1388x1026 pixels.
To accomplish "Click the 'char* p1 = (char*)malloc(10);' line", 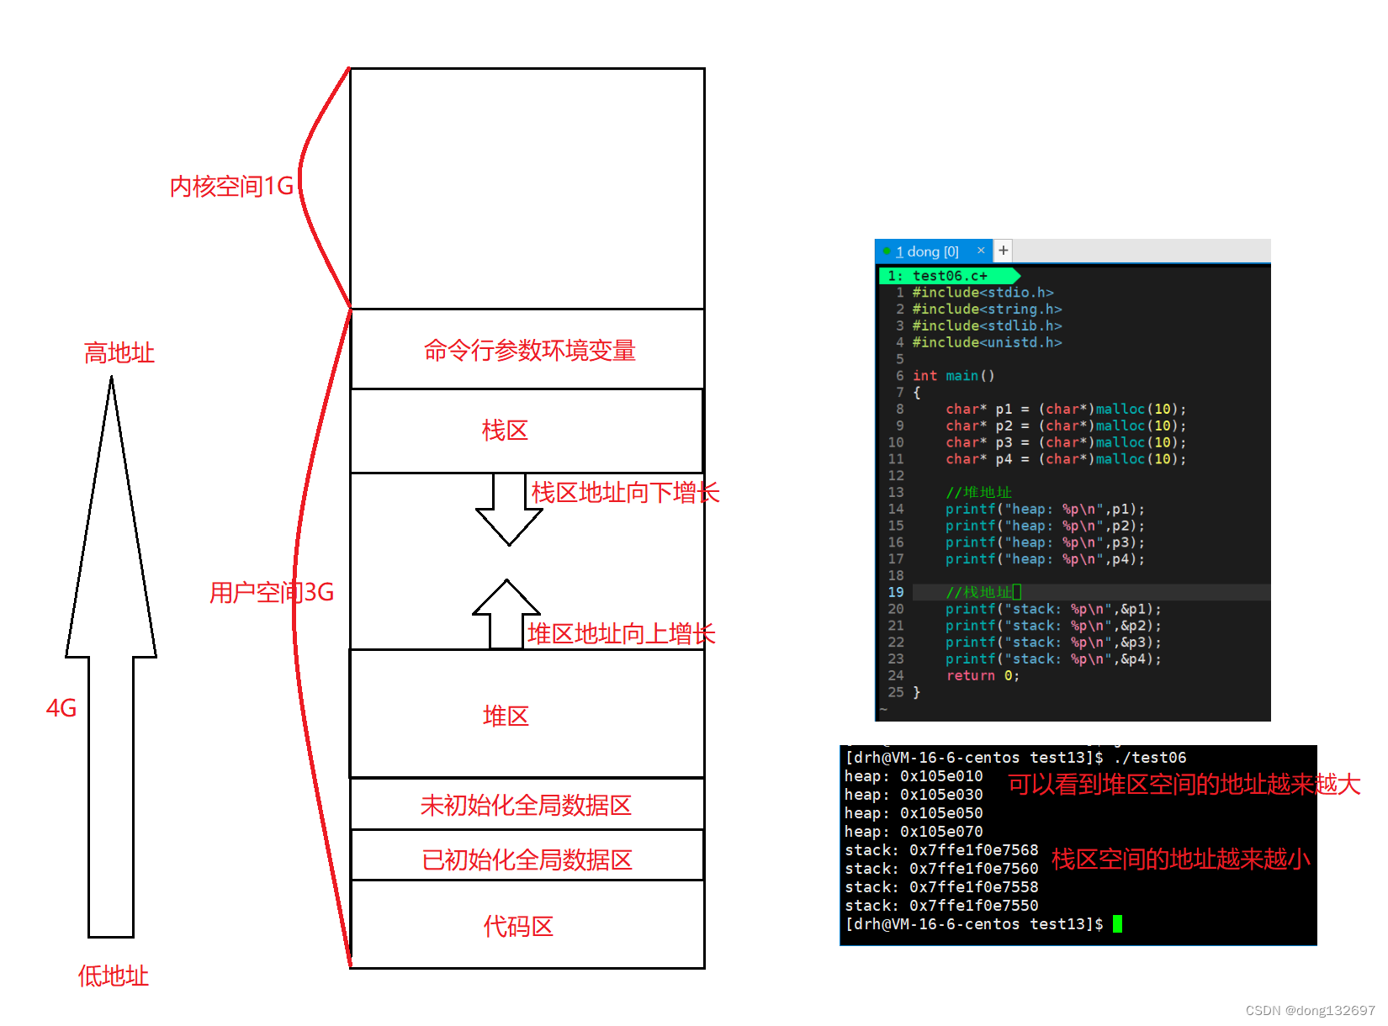I will pos(1066,410).
